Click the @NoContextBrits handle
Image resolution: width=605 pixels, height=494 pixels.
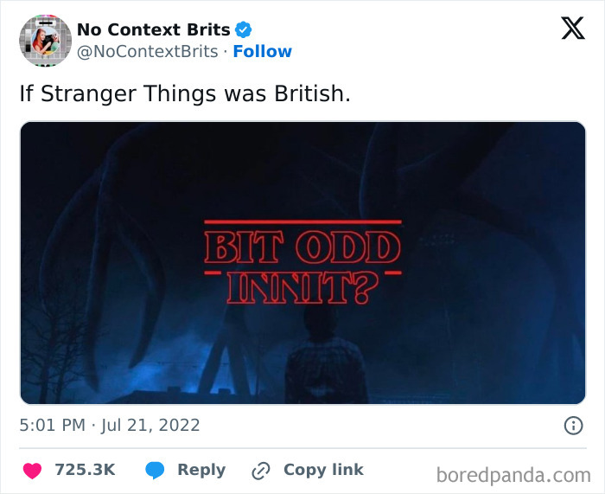pos(147,52)
